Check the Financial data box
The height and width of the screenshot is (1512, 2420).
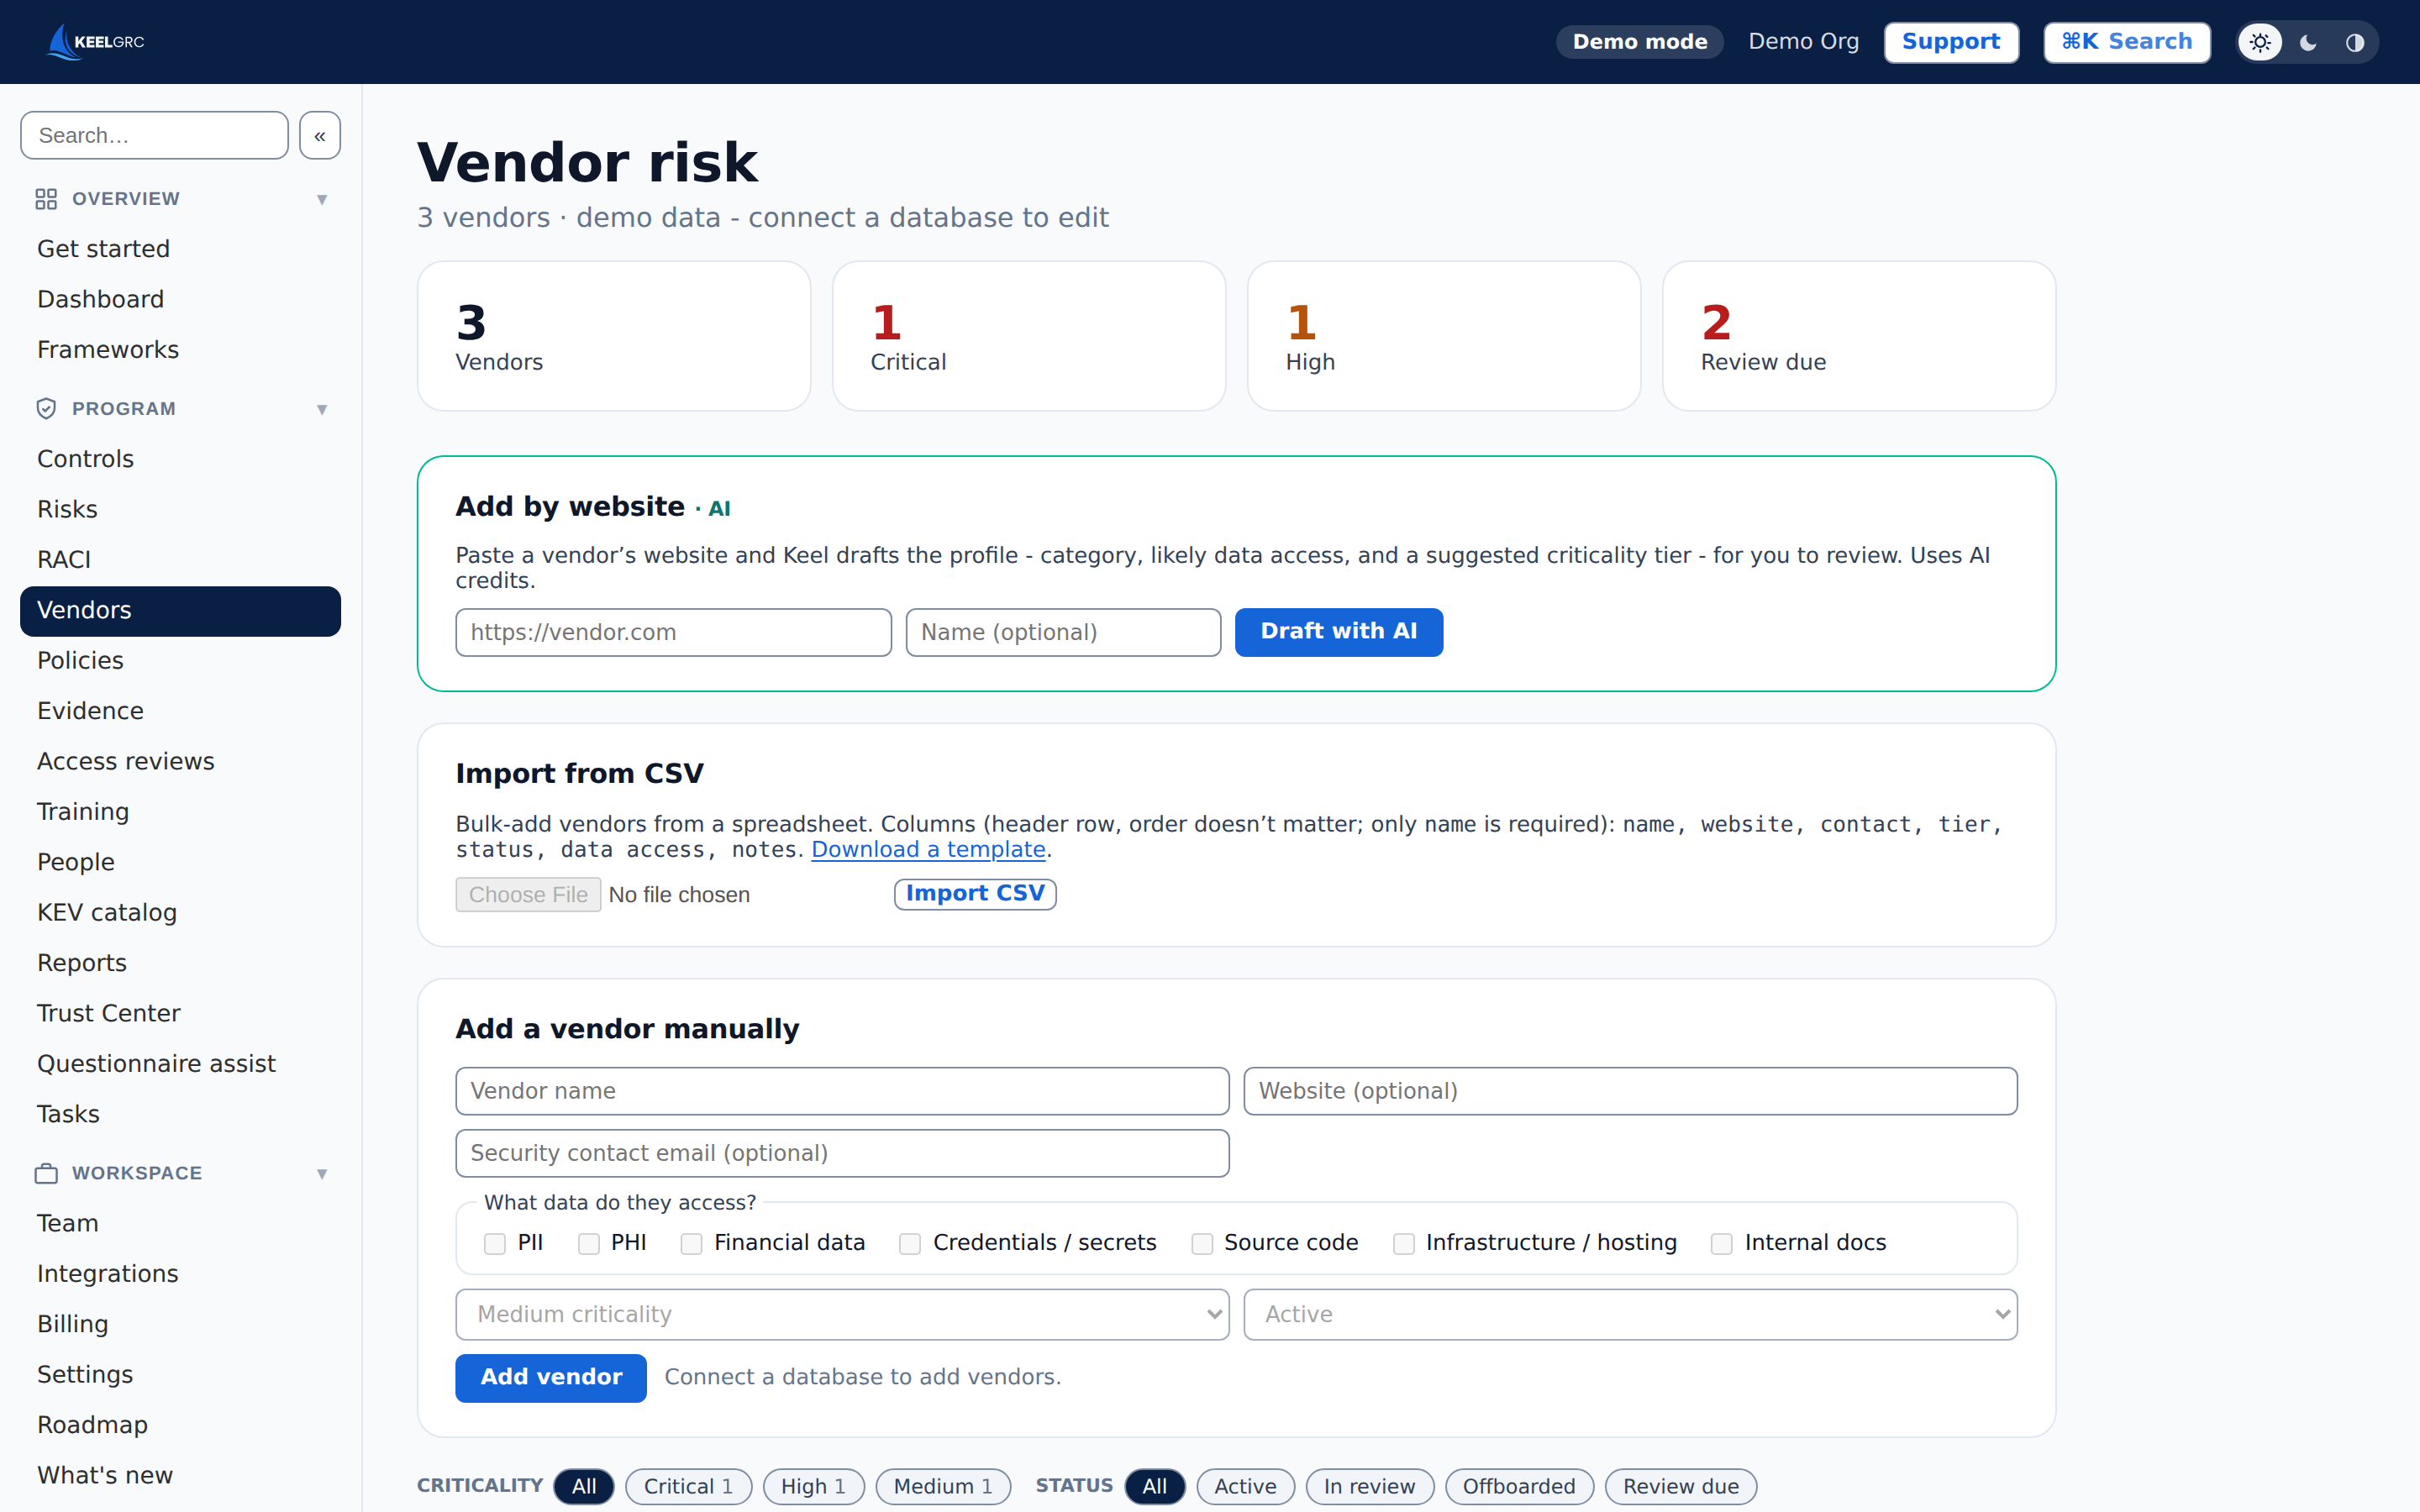(x=691, y=1243)
